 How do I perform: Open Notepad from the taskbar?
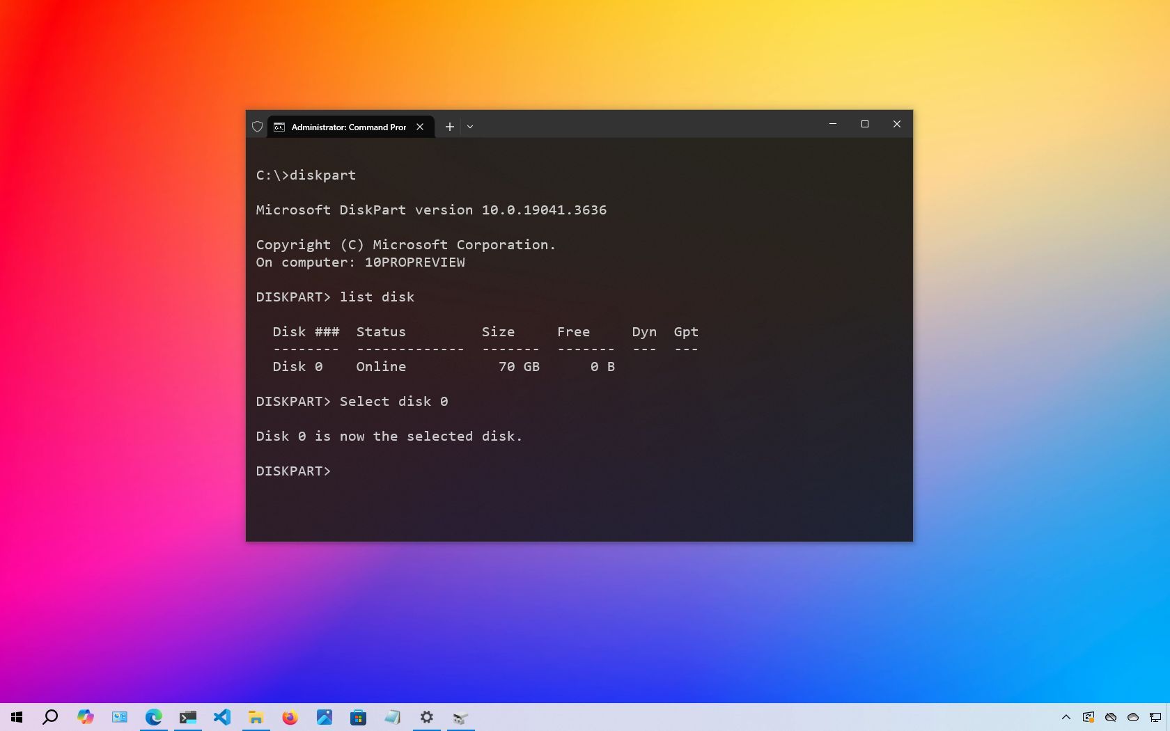click(393, 717)
